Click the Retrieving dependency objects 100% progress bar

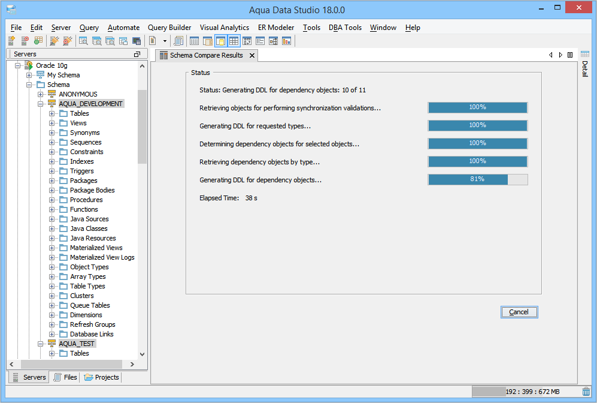(477, 161)
